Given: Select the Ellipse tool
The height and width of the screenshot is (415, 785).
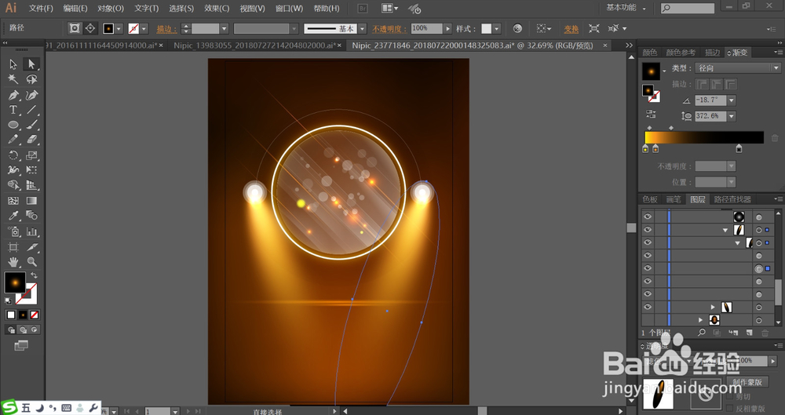Looking at the screenshot, I should pos(13,125).
